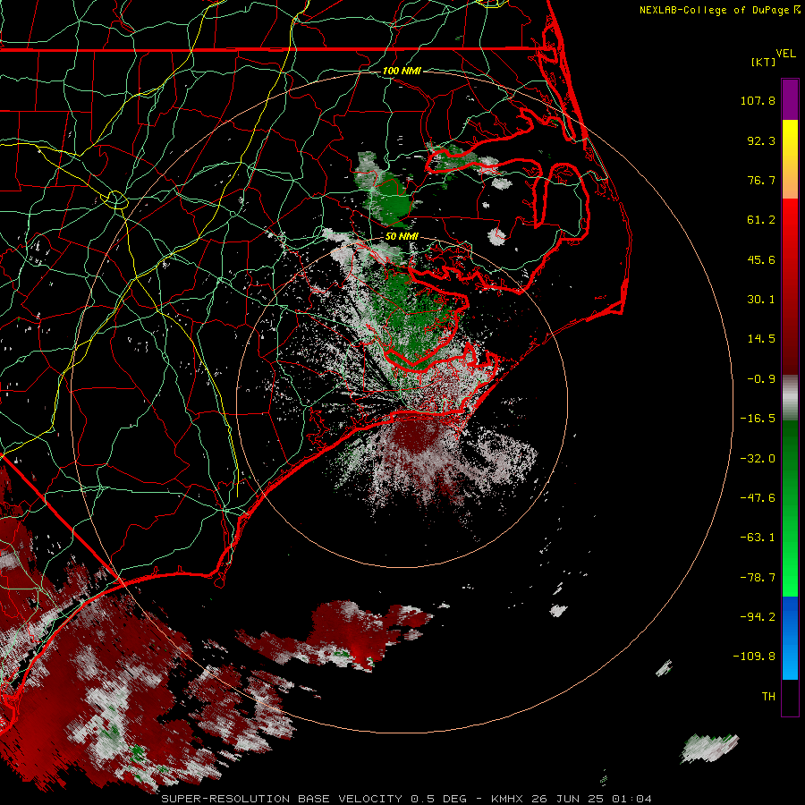Image resolution: width=805 pixels, height=805 pixels.
Task: Click the -0.9 legend value
Action: coord(761,379)
